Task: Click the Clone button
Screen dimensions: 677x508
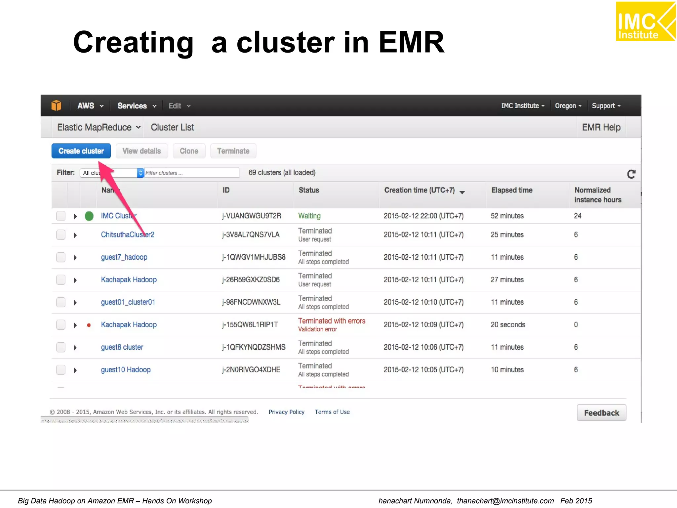Action: point(189,151)
